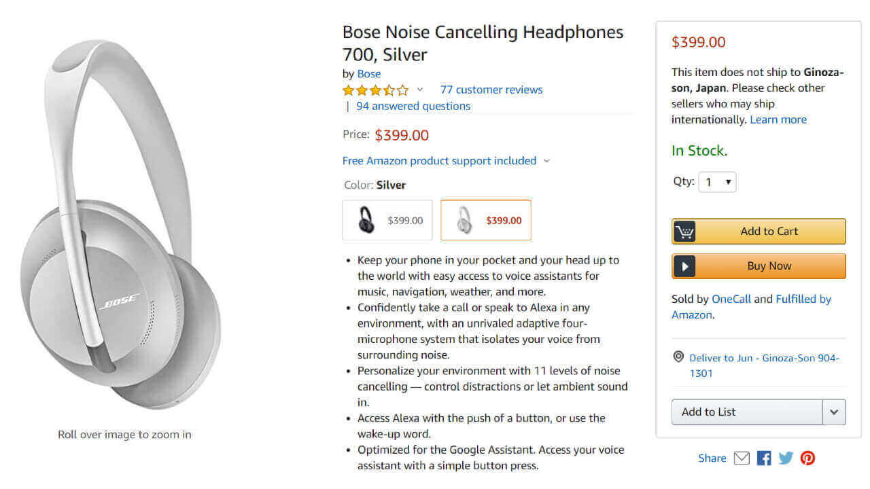This screenshot has width=870, height=489.
Task: Expand the Add to List dropdown arrow
Action: click(834, 412)
